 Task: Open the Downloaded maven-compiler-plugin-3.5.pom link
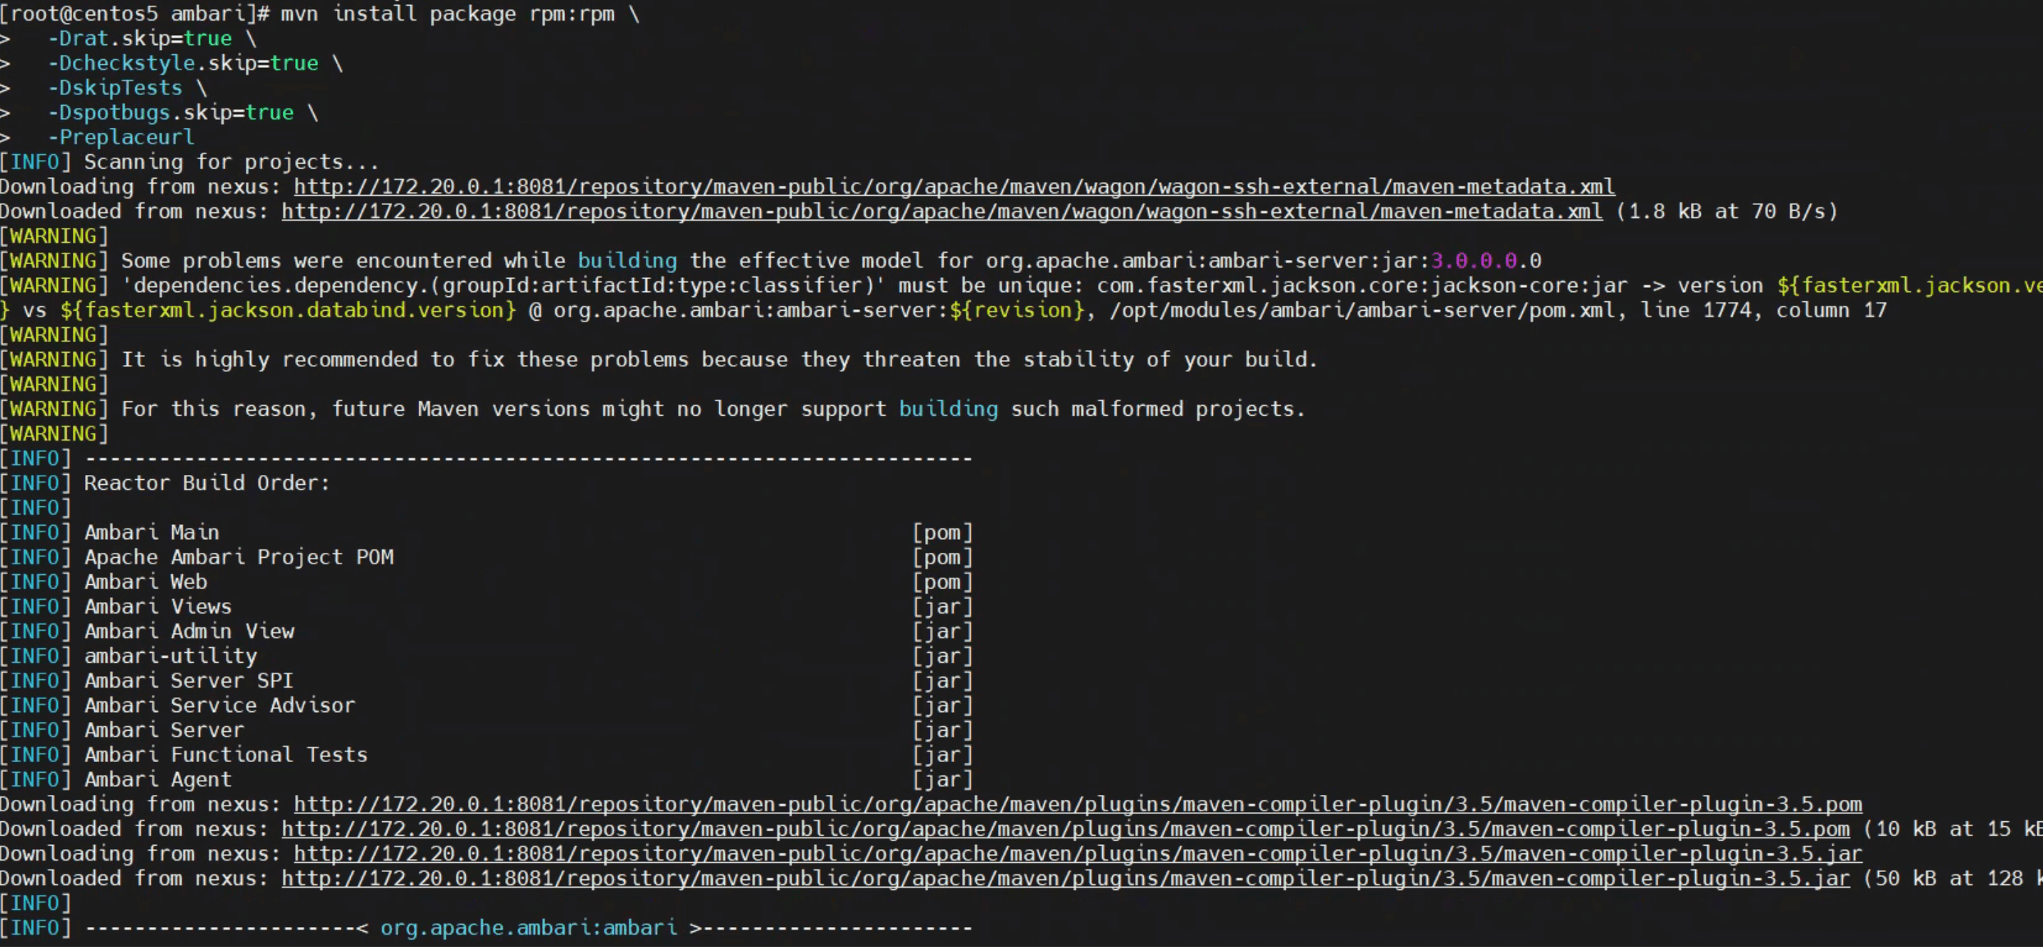[x=1065, y=829]
